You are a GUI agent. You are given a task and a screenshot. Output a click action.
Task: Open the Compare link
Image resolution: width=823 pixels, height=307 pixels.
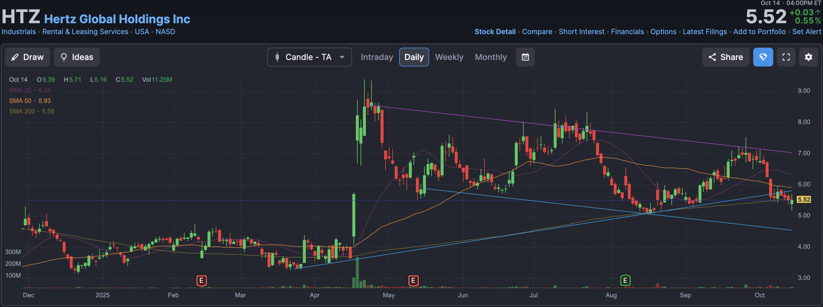[537, 31]
